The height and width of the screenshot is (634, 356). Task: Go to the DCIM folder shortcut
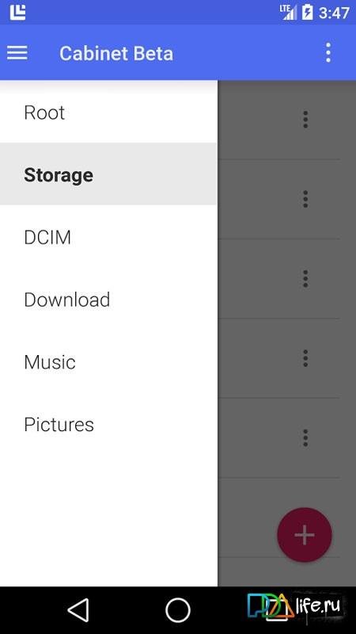coord(108,237)
